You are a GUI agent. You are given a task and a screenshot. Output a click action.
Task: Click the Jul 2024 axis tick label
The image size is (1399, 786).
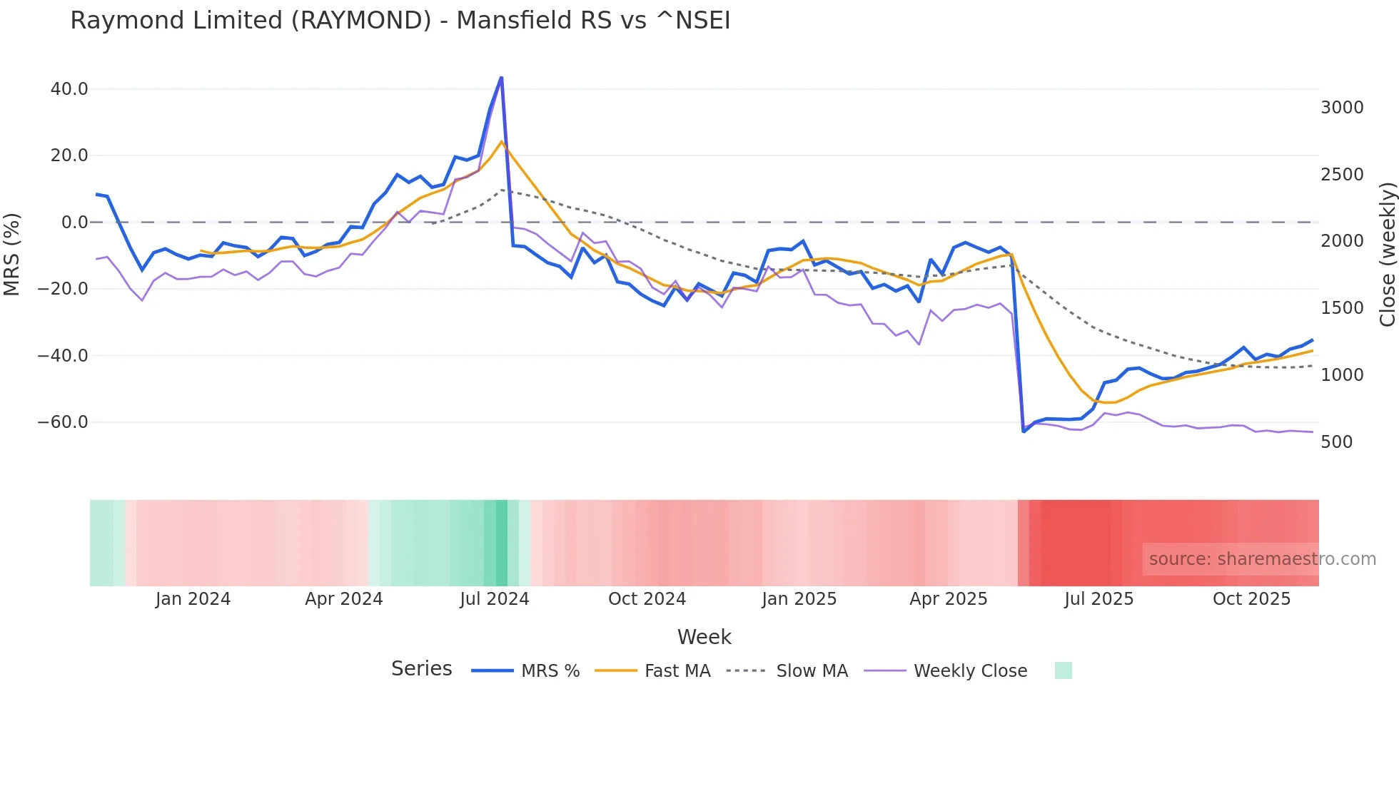point(495,599)
